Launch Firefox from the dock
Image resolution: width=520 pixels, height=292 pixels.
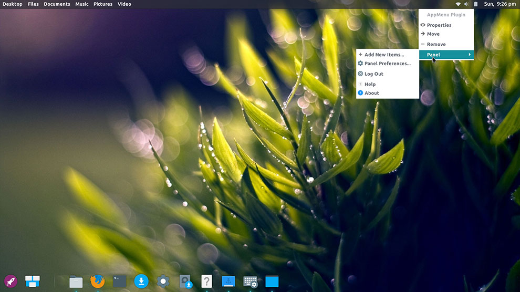pos(98,281)
